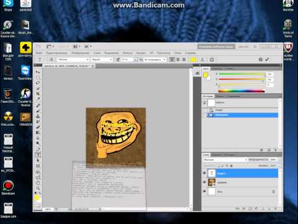Close the open document tab
This screenshot has width=298, height=224.
93,66
